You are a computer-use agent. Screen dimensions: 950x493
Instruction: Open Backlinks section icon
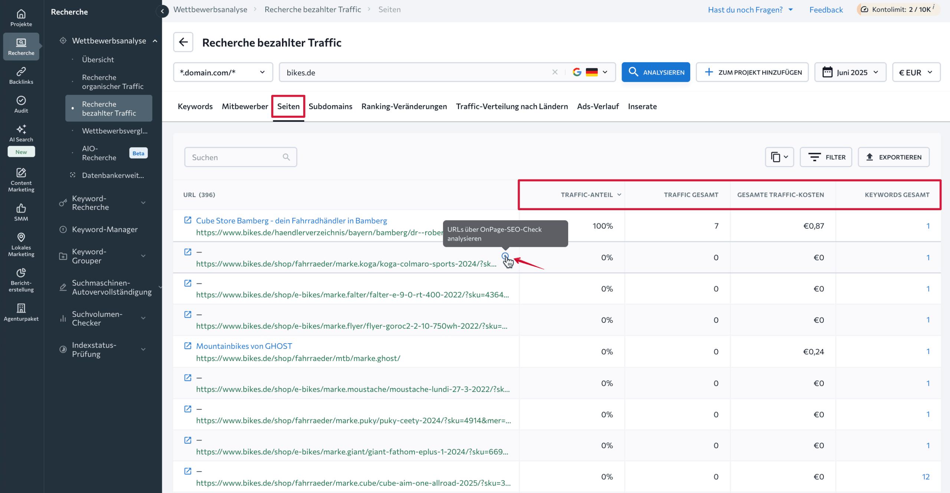coord(21,76)
